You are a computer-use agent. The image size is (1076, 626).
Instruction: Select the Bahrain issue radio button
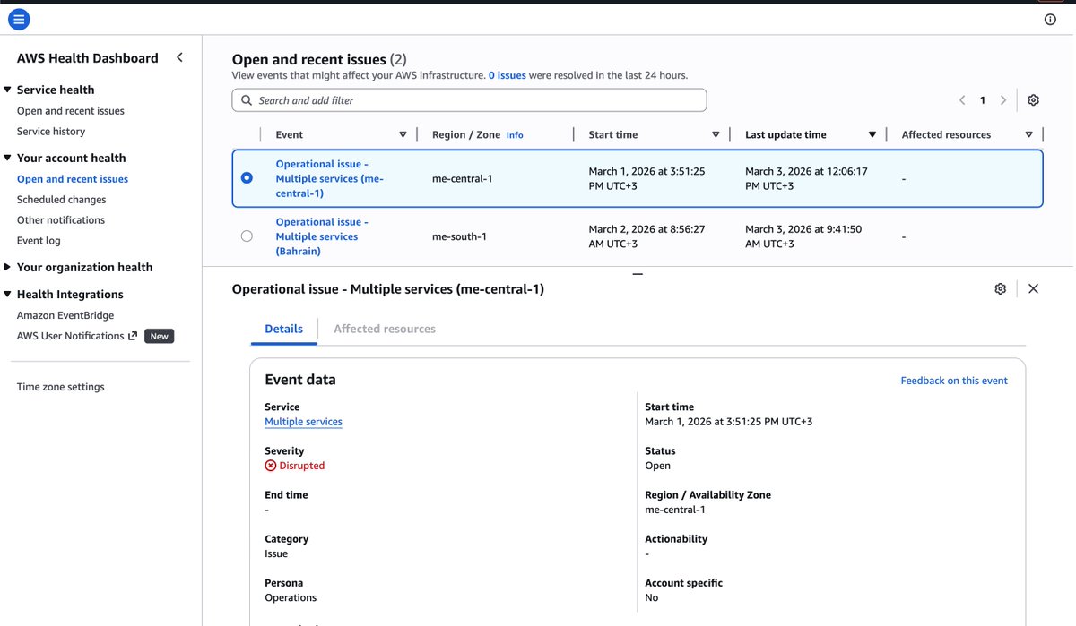[247, 236]
